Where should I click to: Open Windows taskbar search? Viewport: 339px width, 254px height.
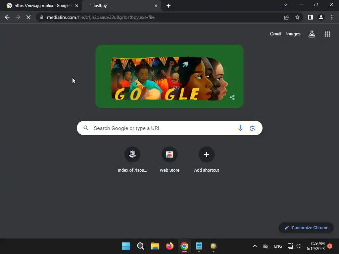[140, 246]
